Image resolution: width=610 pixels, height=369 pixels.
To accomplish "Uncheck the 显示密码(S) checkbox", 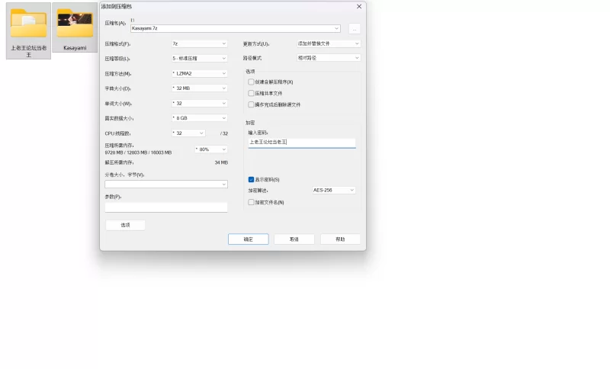I will pos(251,180).
